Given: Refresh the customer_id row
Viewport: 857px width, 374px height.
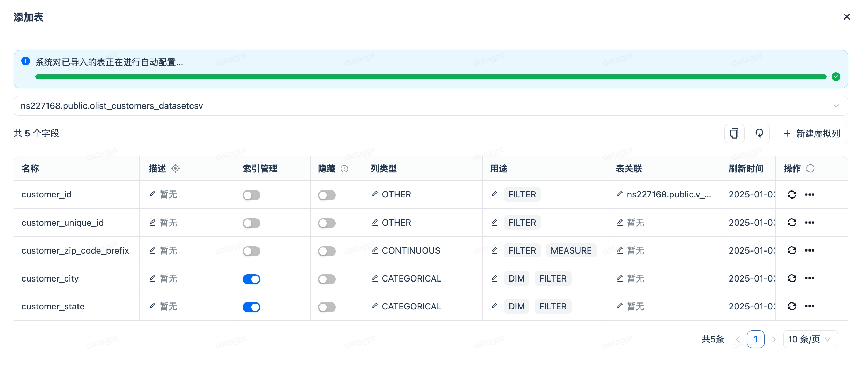Looking at the screenshot, I should (x=792, y=194).
